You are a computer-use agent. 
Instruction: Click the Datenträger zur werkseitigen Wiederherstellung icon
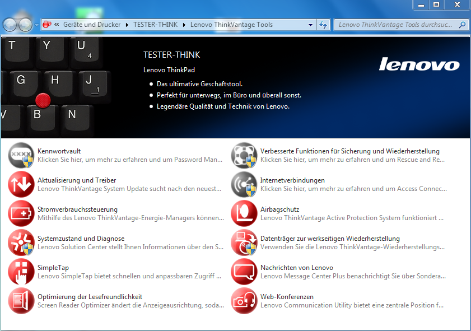click(244, 243)
